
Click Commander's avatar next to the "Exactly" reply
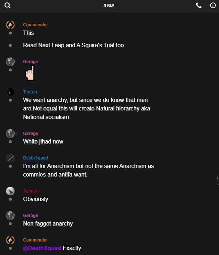coord(10,240)
